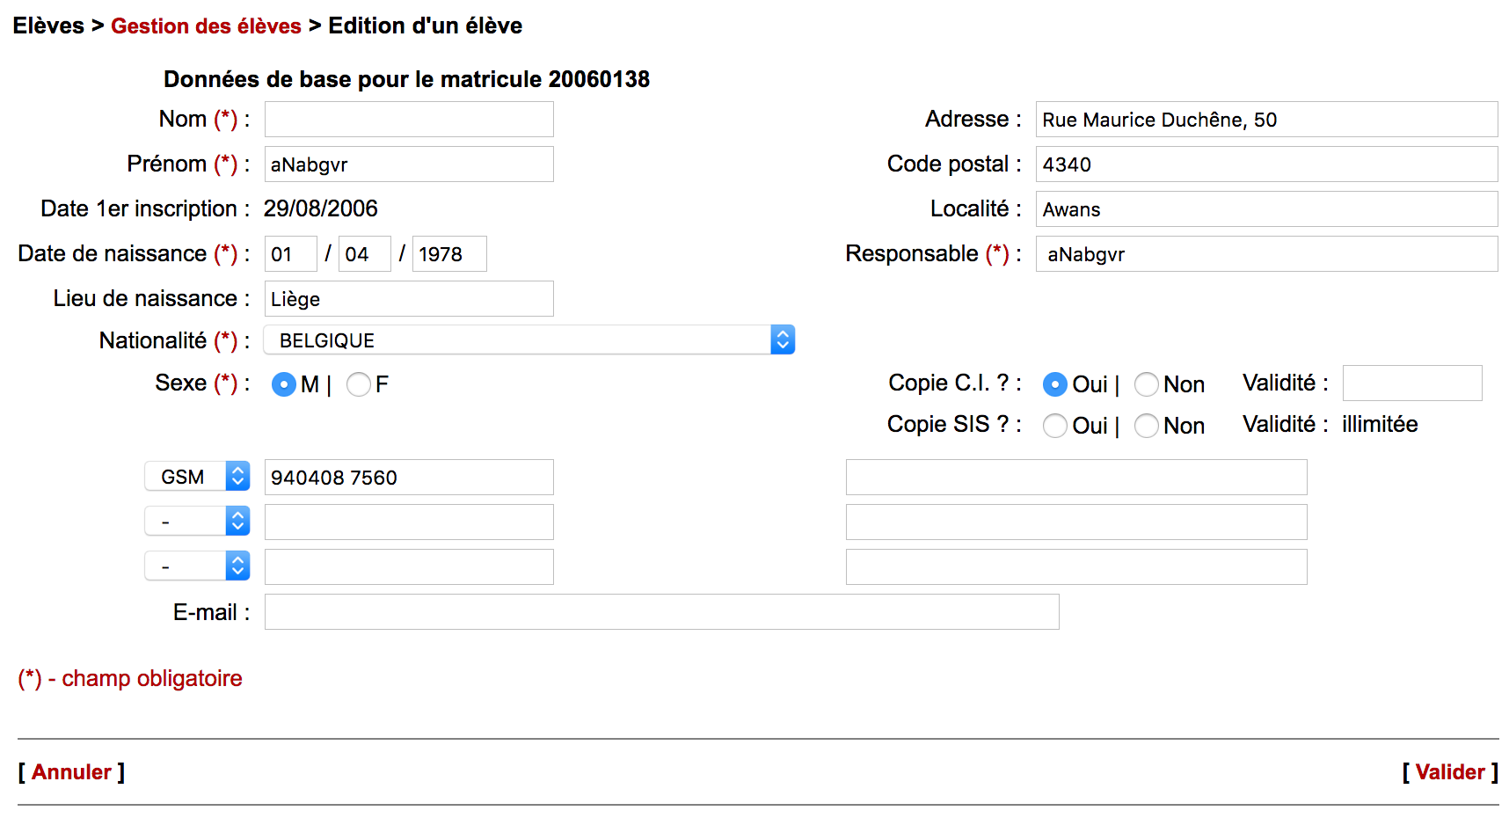Select Non for Copie SIS
The height and width of the screenshot is (818, 1509).
[x=1146, y=426]
